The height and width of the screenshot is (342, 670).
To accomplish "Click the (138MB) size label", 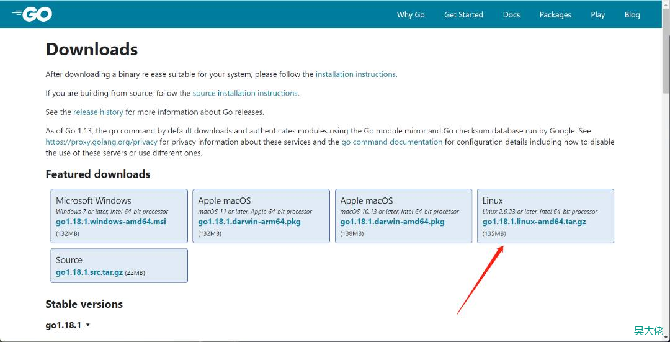I will [x=352, y=234].
